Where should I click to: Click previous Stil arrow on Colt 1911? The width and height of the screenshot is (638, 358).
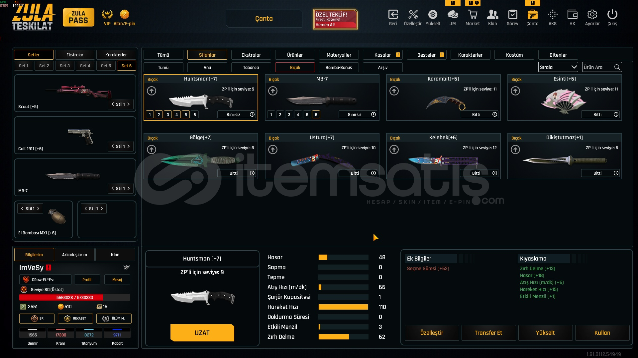click(x=113, y=146)
